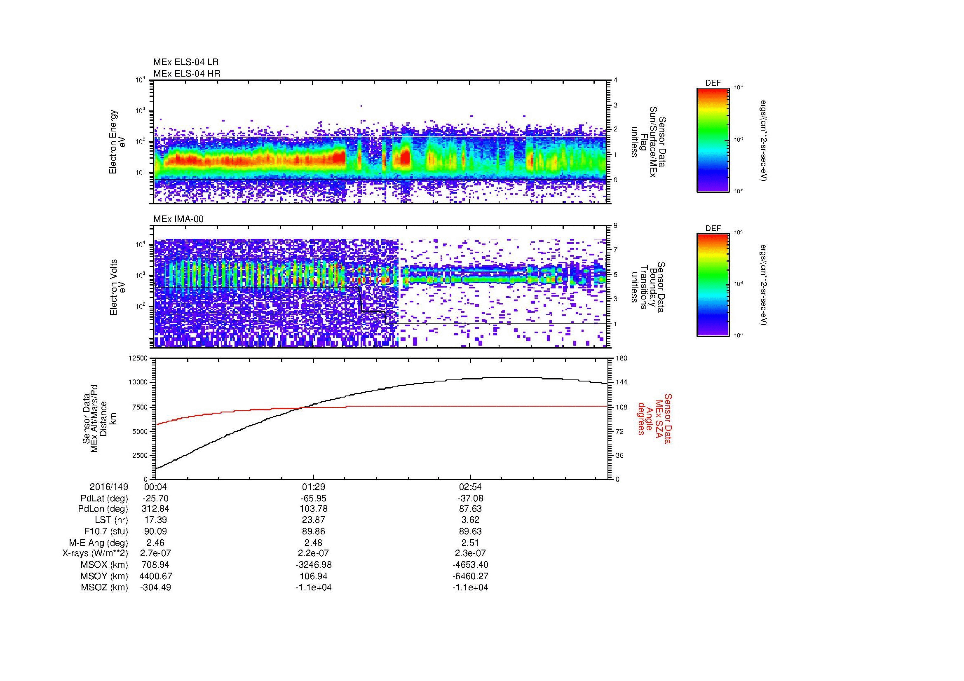Click the '2016/149' date label
This screenshot has height=681, width=964.
pos(109,487)
